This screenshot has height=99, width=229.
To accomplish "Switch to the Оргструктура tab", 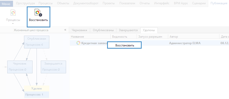I will click(x=26, y=3).
